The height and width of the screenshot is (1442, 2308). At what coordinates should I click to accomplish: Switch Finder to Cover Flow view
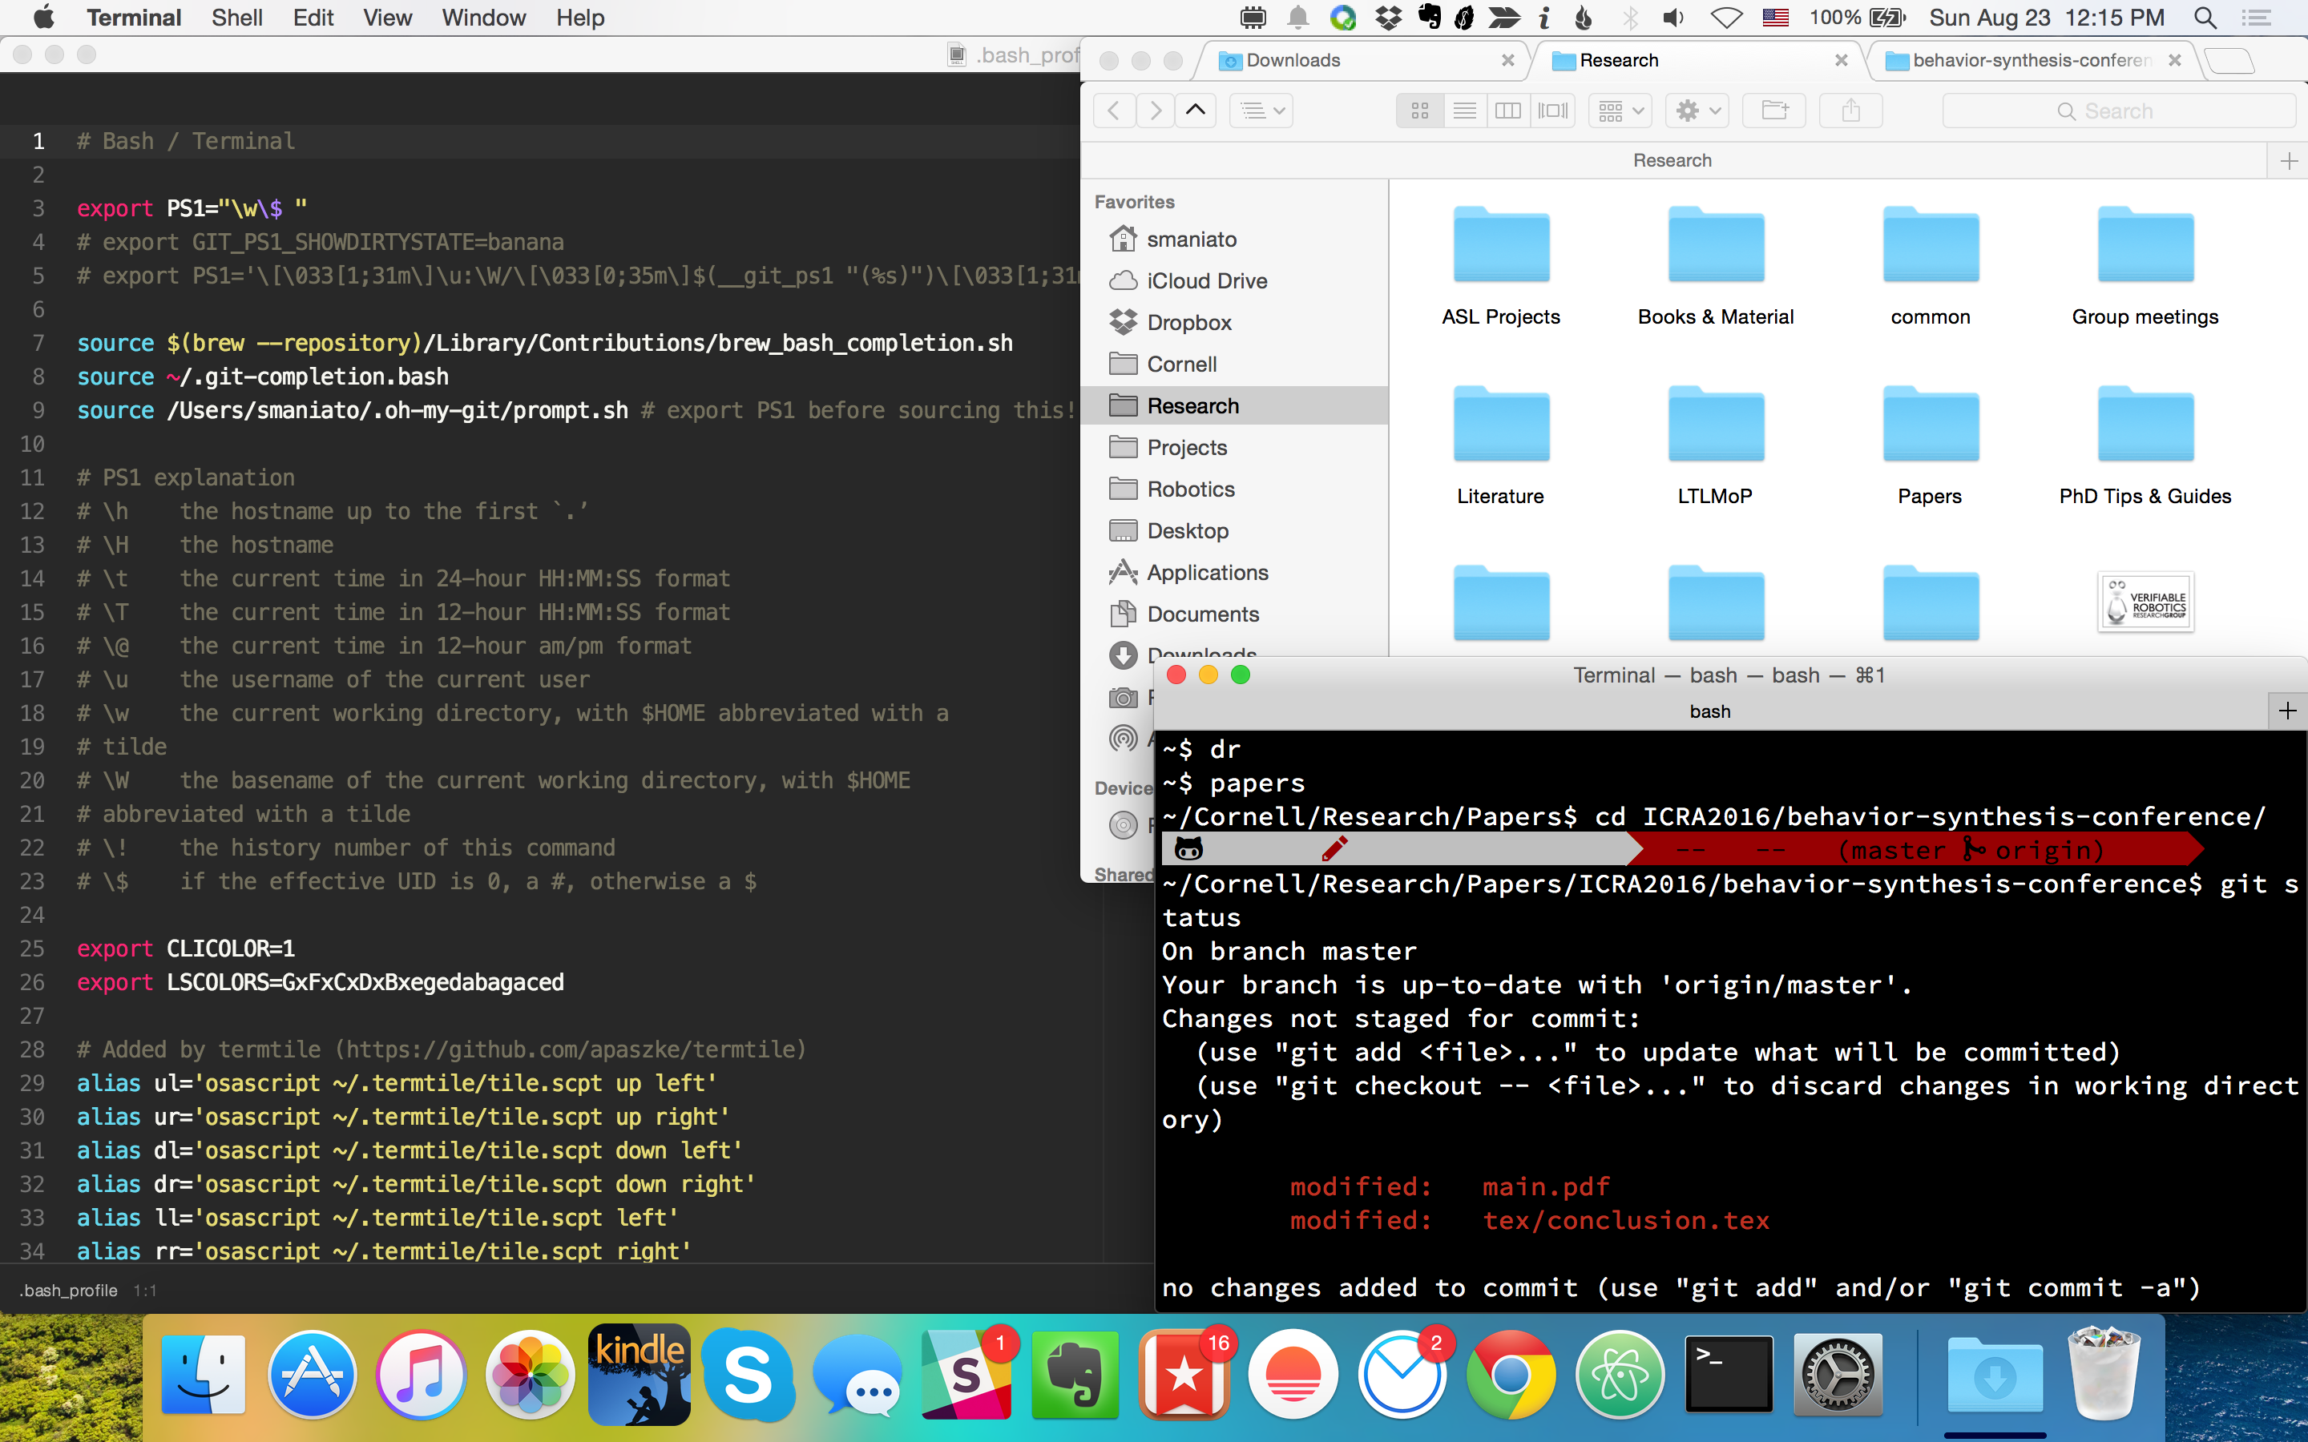coord(1552,111)
